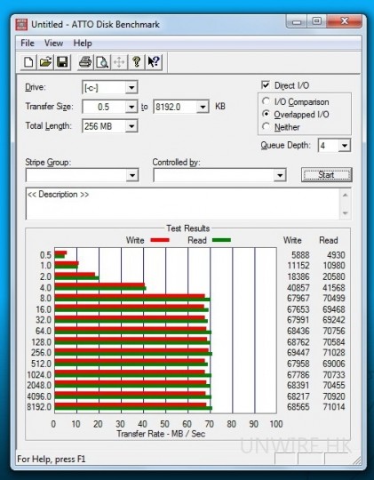The height and width of the screenshot is (480, 374).
Task: Expand the Drive dropdown
Action: 131,88
